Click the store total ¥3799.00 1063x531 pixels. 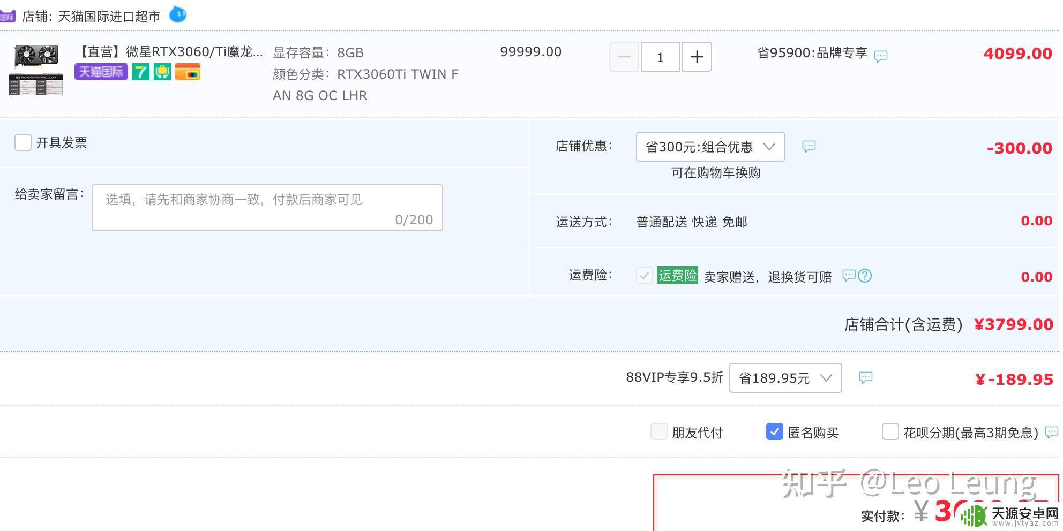click(x=1014, y=324)
